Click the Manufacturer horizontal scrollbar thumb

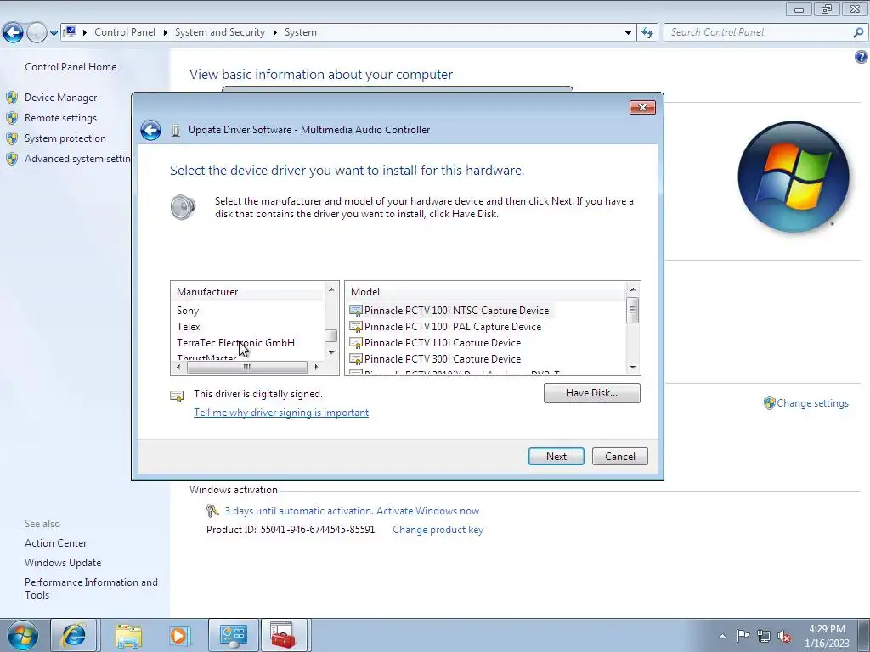tap(247, 367)
